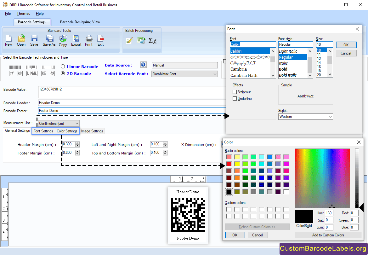Open the Measurement Unit dropdown
The height and width of the screenshot is (255, 368).
77,123
